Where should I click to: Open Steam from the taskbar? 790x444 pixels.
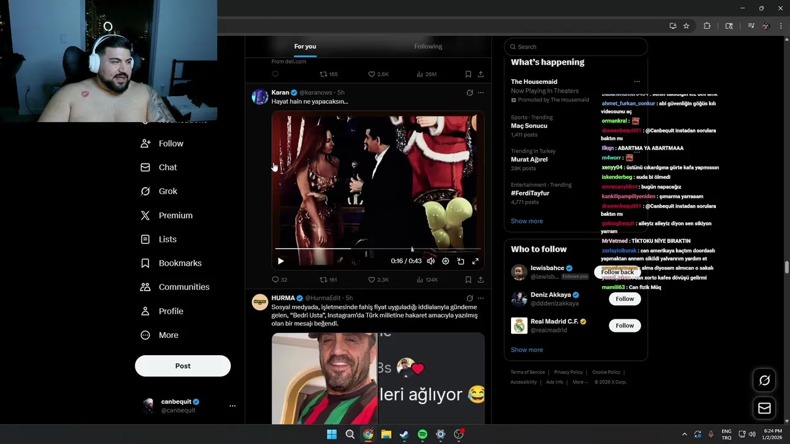(404, 434)
